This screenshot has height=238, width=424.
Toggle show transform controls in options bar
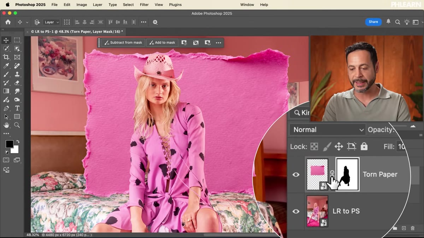coord(67,22)
